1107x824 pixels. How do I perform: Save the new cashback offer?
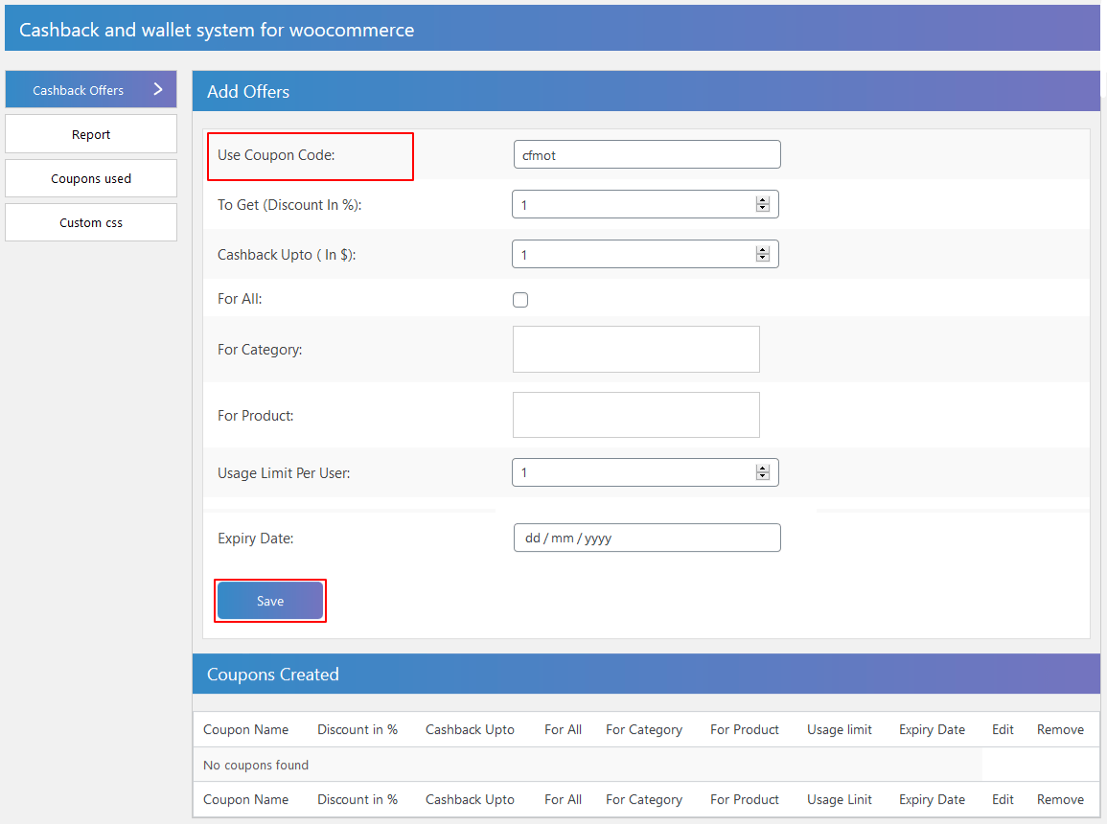click(270, 601)
